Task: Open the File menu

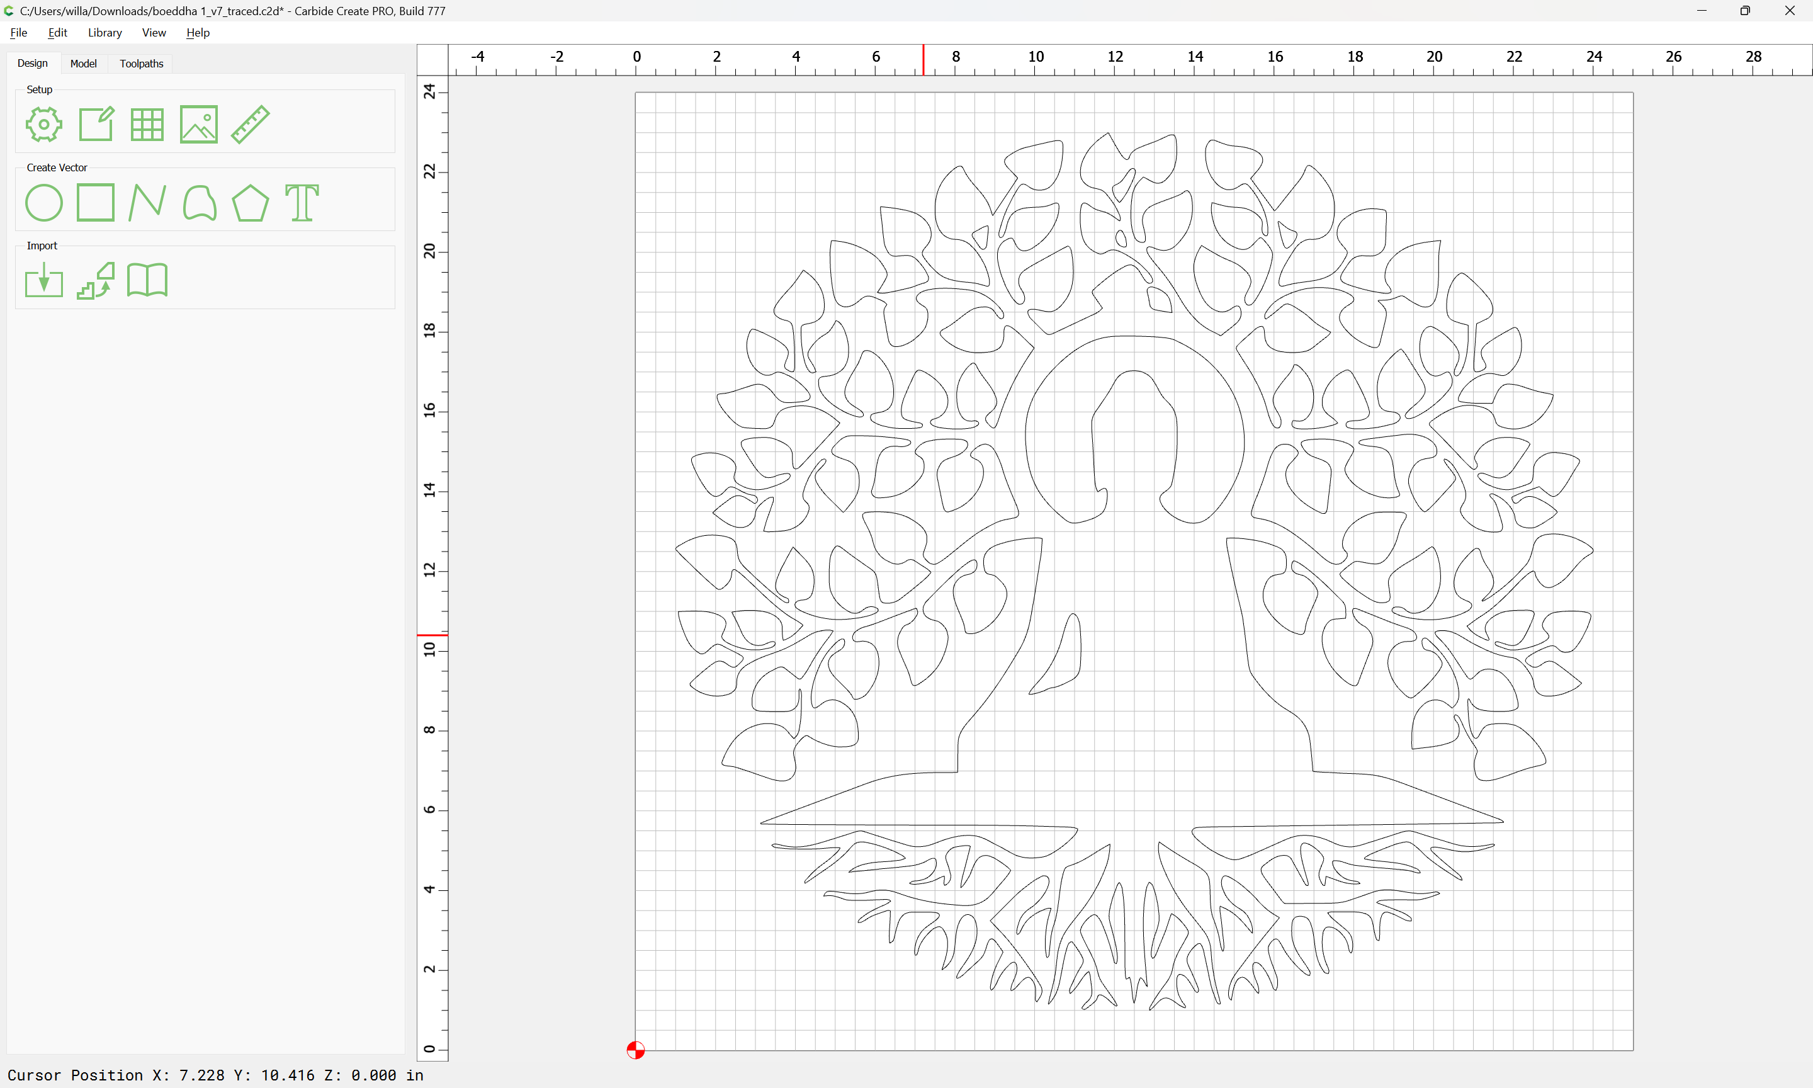Action: point(18,32)
